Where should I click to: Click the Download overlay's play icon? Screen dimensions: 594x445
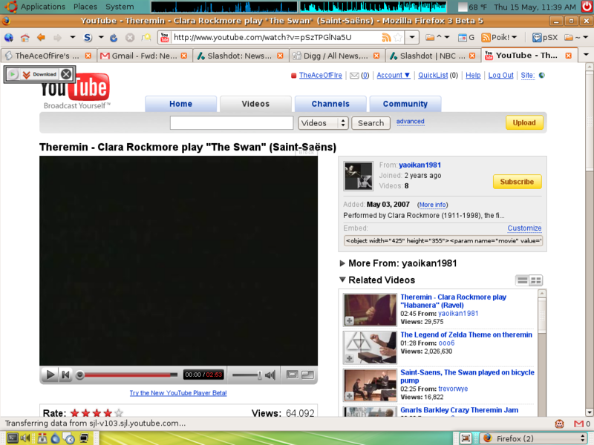pyautogui.click(x=13, y=74)
